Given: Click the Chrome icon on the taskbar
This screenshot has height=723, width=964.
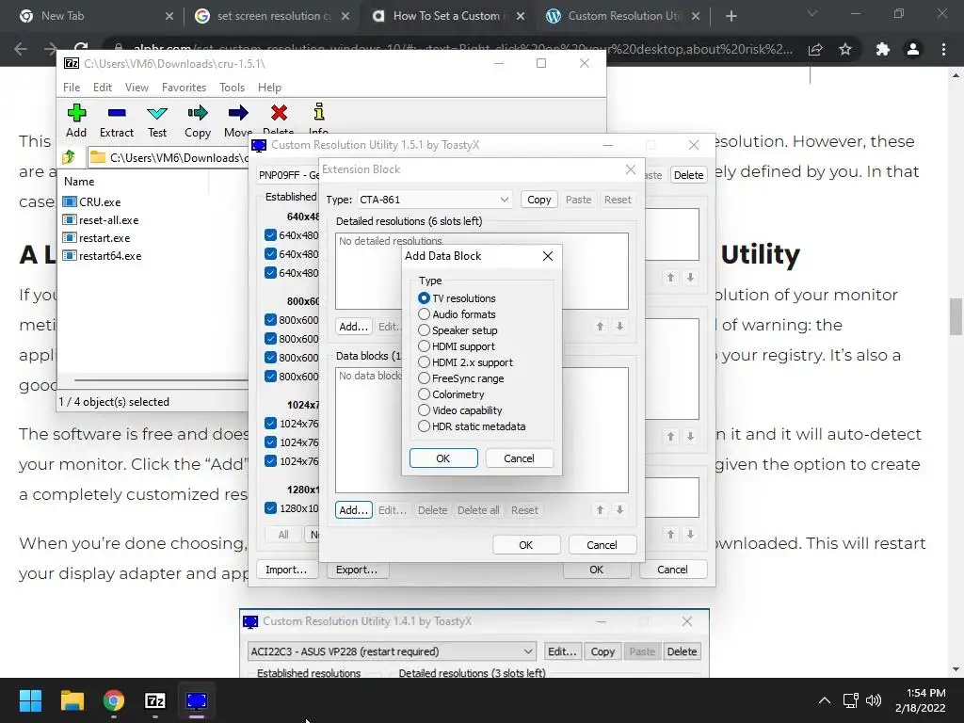Looking at the screenshot, I should click(114, 700).
